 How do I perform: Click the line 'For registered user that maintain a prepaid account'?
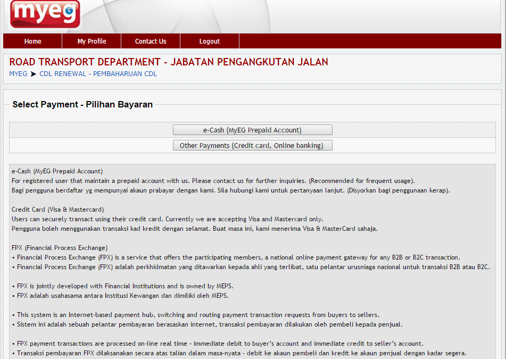pyautogui.click(x=213, y=181)
